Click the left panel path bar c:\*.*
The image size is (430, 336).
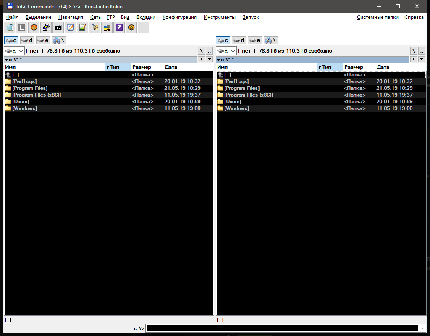coord(101,59)
